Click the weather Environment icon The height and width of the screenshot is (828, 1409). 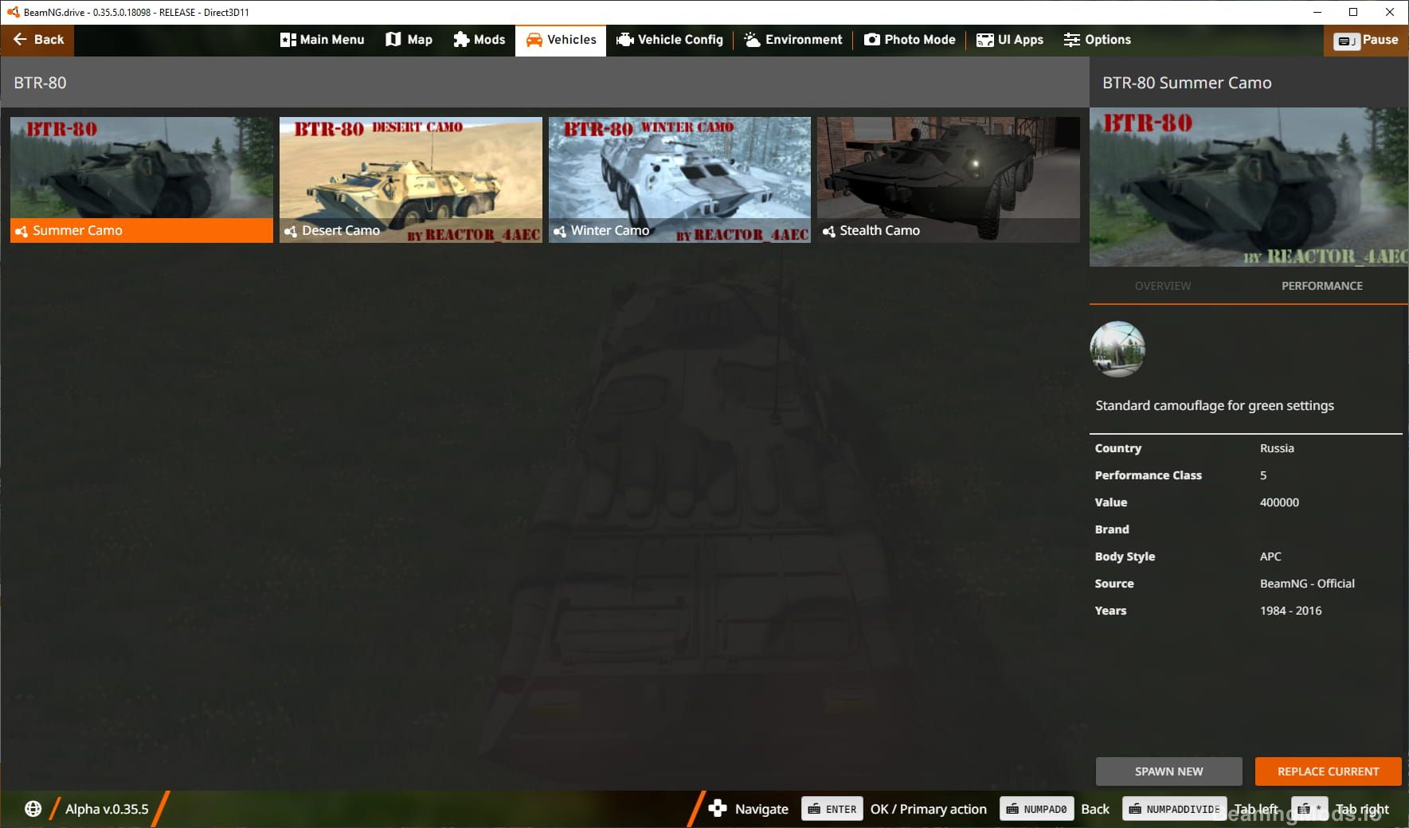(752, 40)
